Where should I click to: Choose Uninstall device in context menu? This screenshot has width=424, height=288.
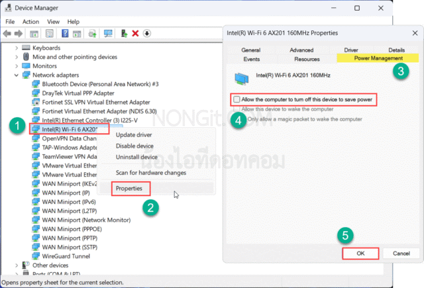pyautogui.click(x=136, y=157)
